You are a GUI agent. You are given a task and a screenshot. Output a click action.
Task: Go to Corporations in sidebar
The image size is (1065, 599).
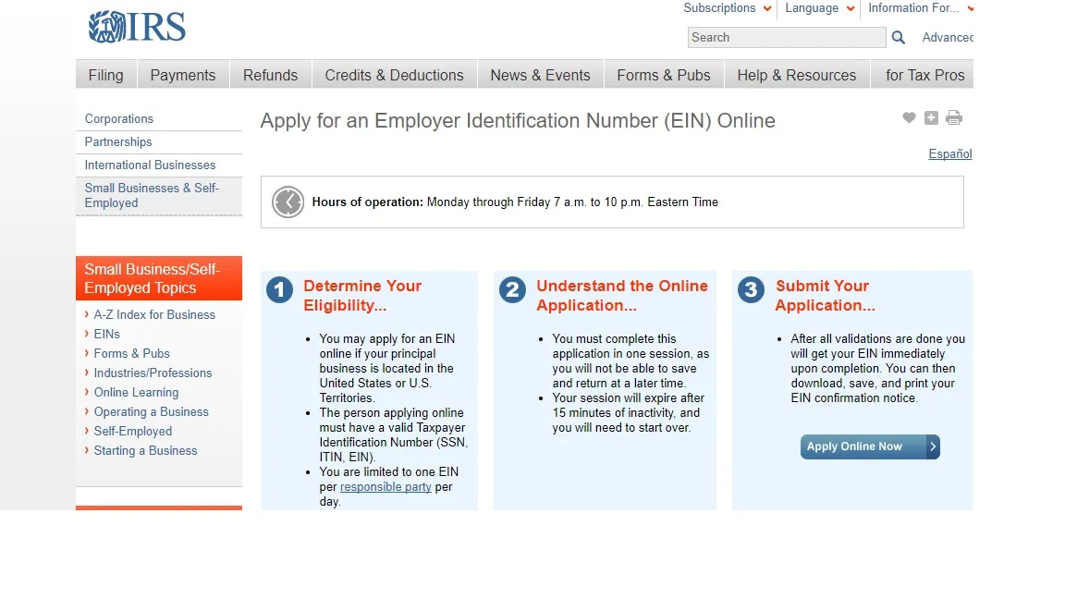coord(119,119)
